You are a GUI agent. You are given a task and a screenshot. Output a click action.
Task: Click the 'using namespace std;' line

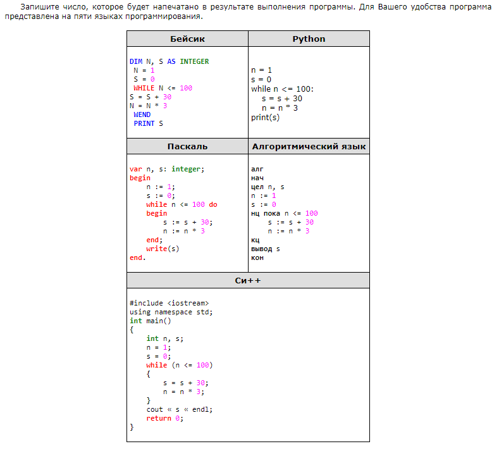coord(171,312)
